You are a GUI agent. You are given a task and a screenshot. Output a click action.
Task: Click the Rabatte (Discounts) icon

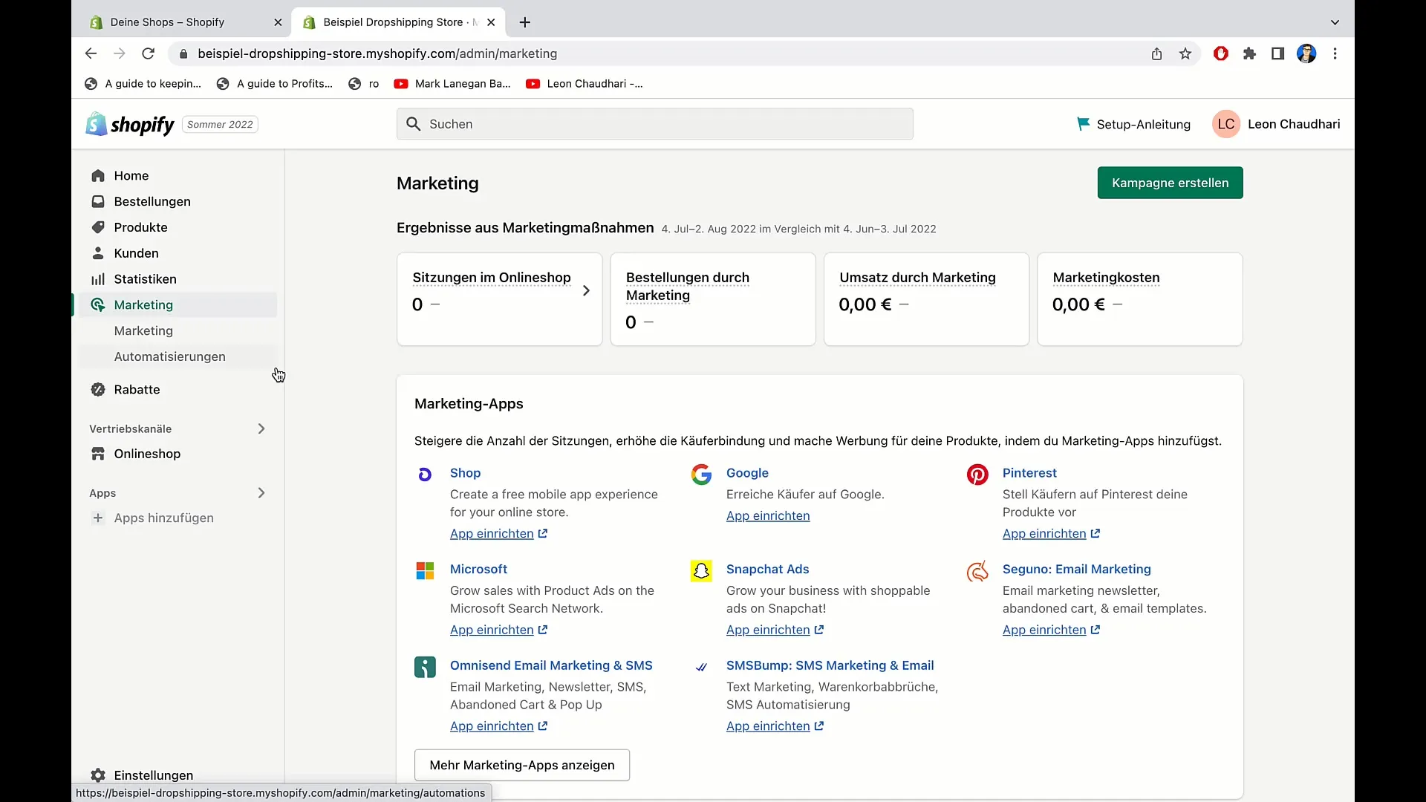point(98,390)
